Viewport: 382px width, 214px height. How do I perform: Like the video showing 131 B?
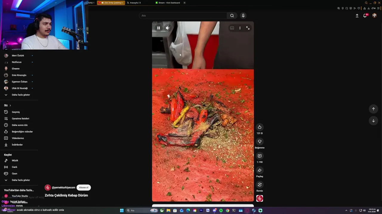pos(260,127)
